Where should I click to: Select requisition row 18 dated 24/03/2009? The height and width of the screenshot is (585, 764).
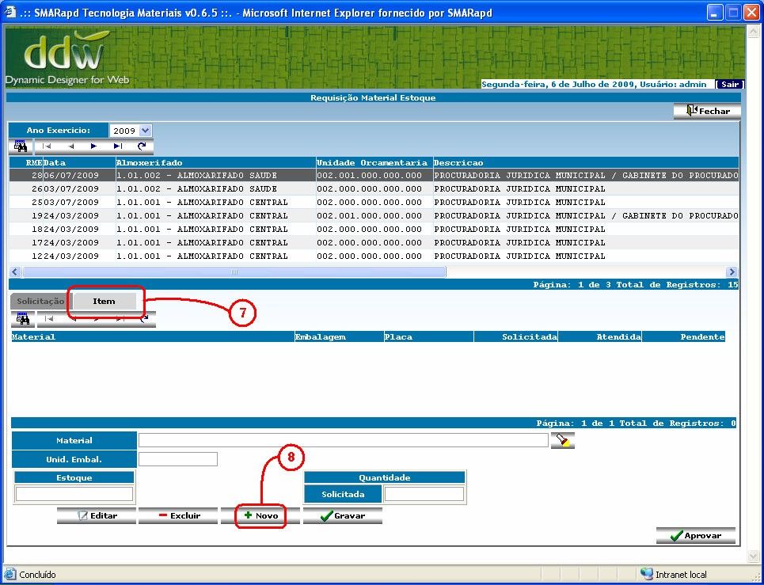pos(374,229)
